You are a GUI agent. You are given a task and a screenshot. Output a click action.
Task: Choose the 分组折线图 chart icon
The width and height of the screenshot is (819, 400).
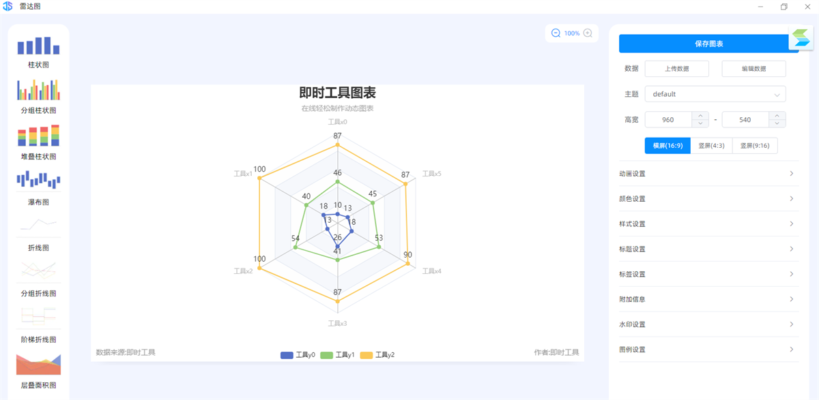[38, 271]
